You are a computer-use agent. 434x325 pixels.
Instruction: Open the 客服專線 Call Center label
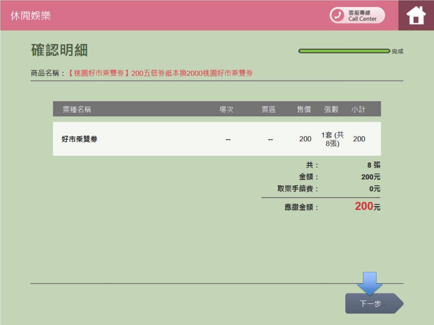(x=362, y=16)
